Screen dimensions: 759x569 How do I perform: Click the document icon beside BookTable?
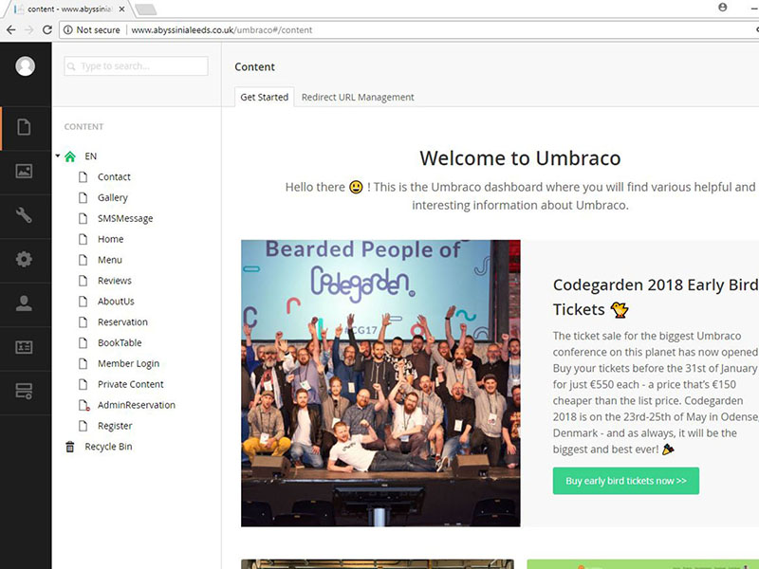(x=83, y=343)
